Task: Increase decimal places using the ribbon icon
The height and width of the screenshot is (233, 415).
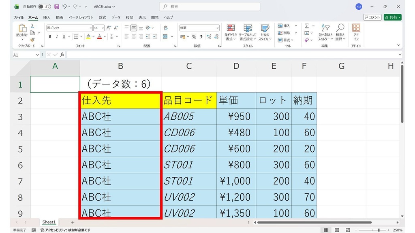Action: [208, 37]
